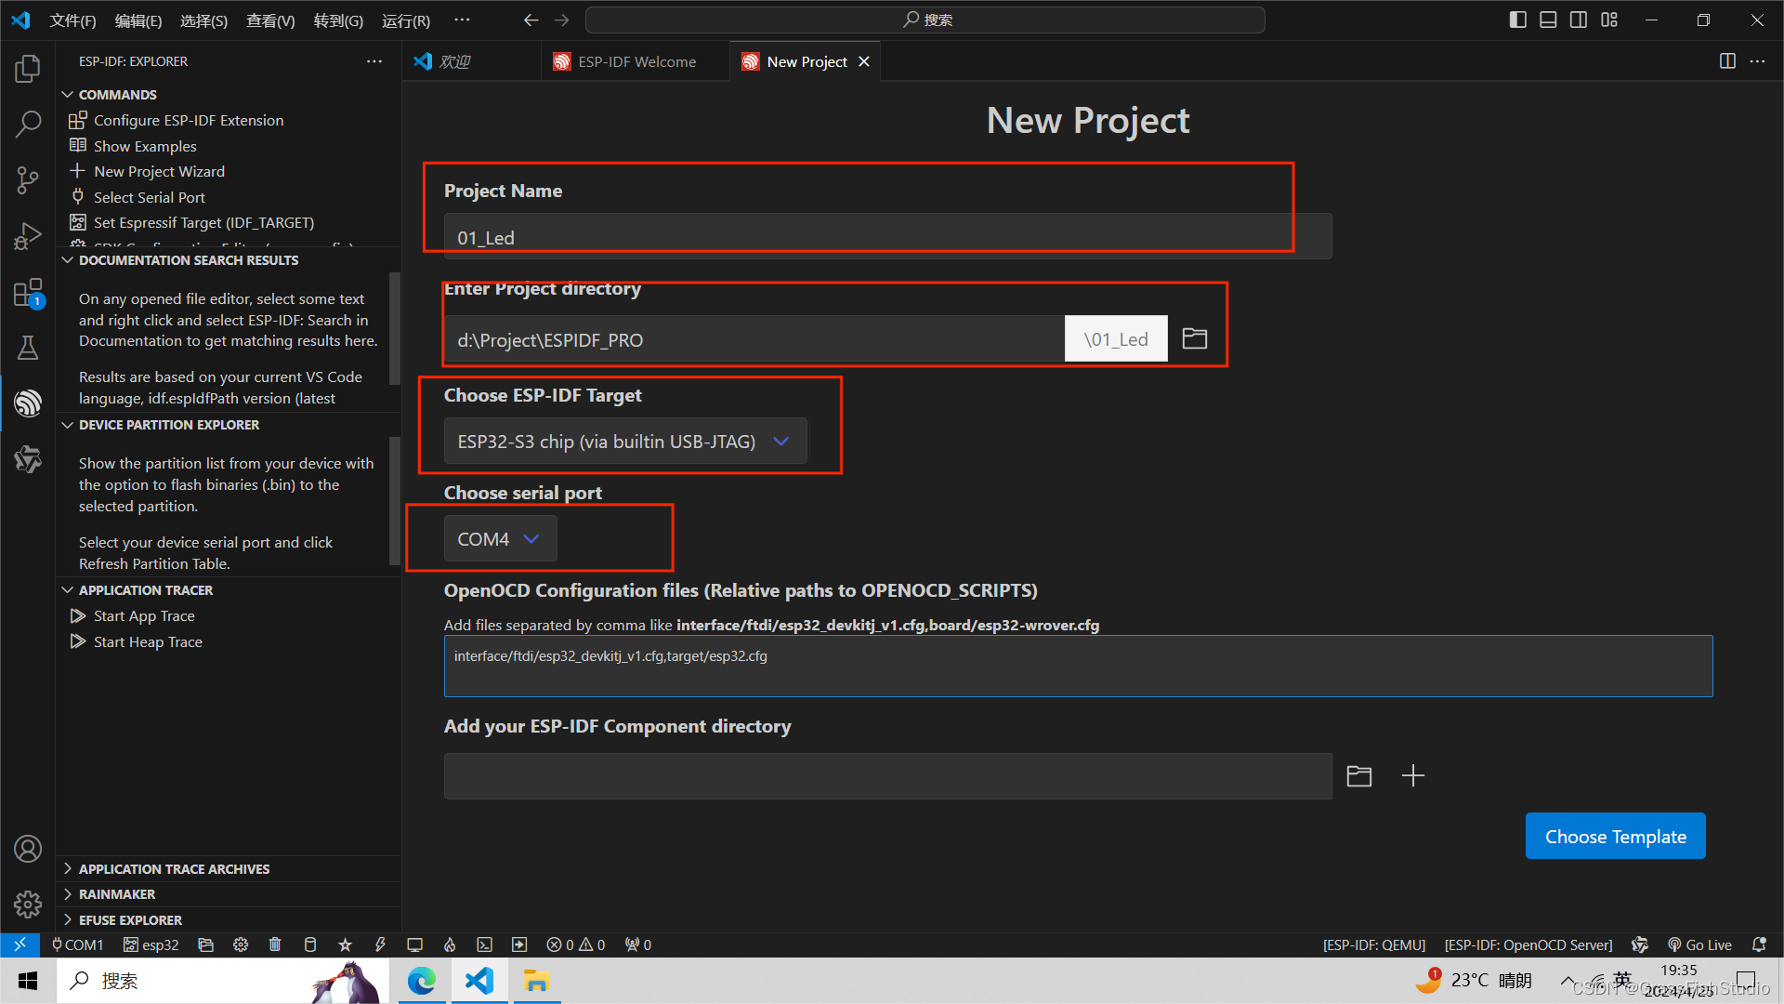Click the Project Name input field
The height and width of the screenshot is (1004, 1784).
(x=887, y=237)
